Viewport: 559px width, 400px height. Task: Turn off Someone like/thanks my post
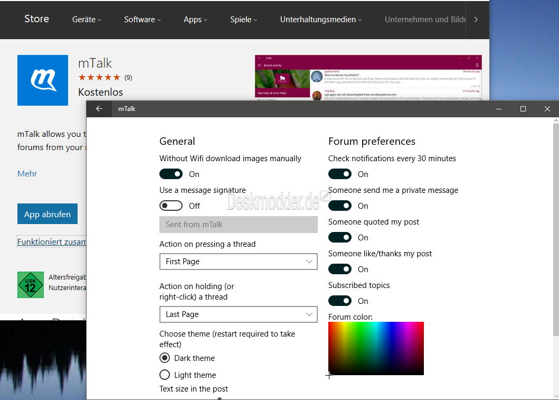[x=340, y=269]
